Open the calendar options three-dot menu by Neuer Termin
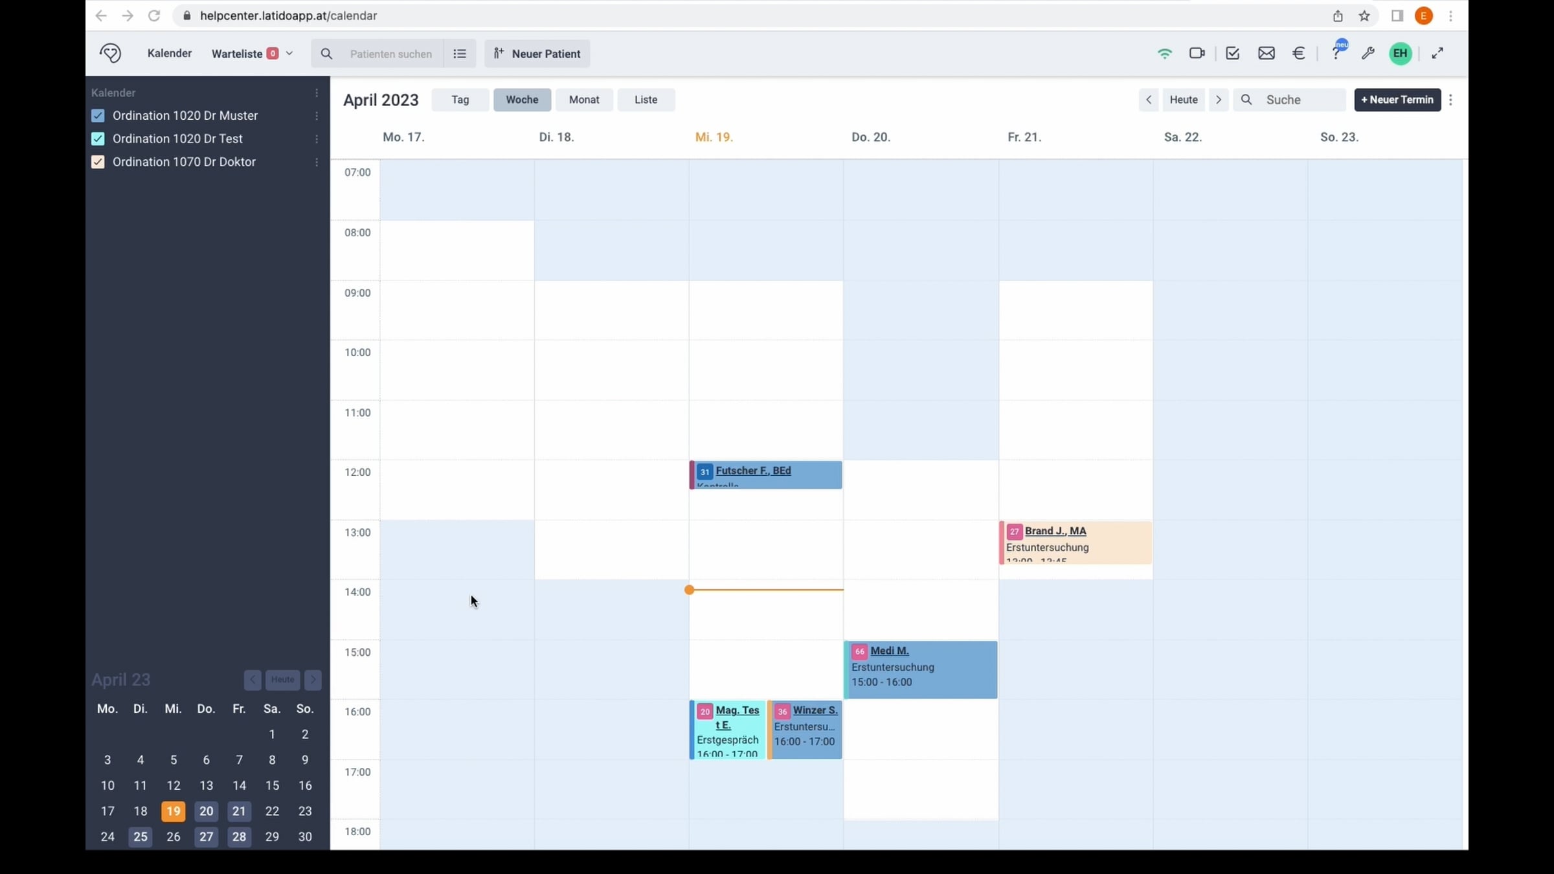1554x874 pixels. pos(1450,100)
